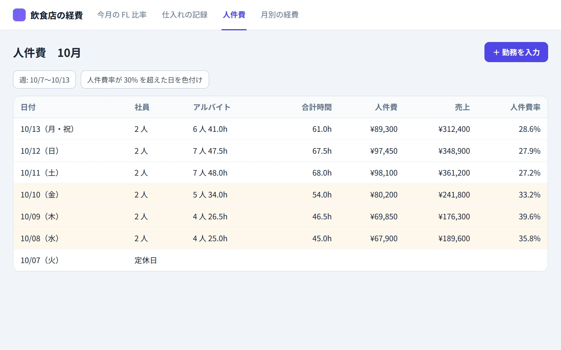Select the 10/13（月・祝）date cell
This screenshot has width=561, height=350.
(x=47, y=129)
